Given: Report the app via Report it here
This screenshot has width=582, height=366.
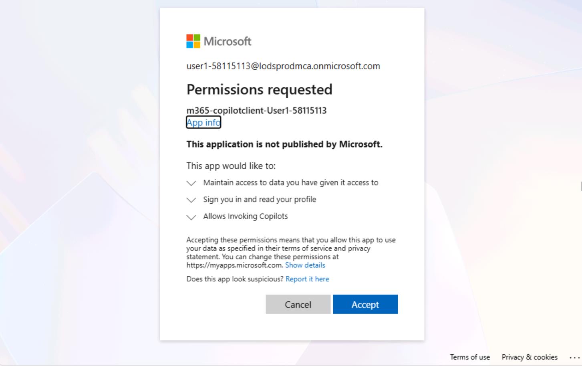Looking at the screenshot, I should click(307, 279).
